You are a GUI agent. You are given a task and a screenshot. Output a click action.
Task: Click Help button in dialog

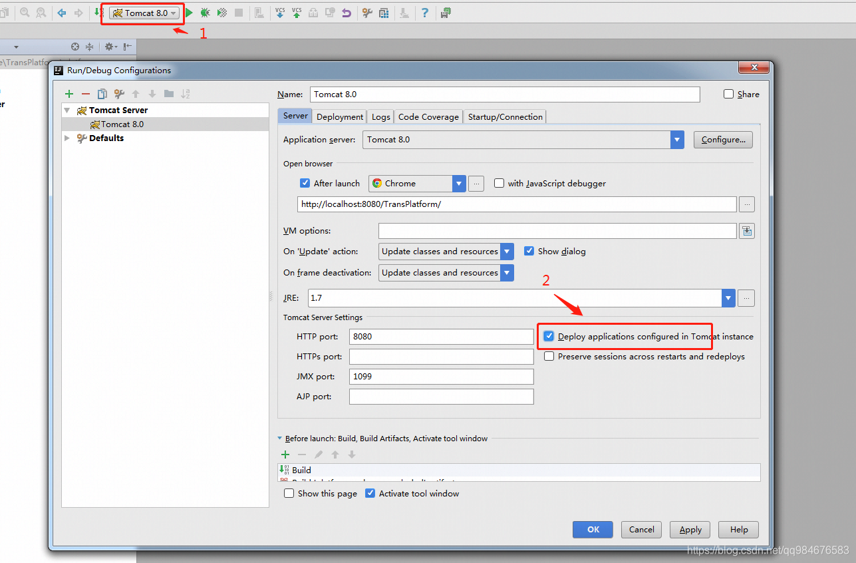pos(739,530)
